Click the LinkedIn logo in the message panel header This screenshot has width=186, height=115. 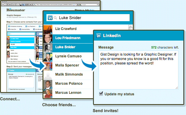[x=99, y=36]
